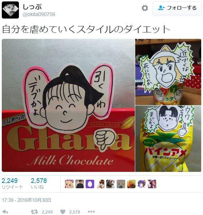The image size is (203, 215).
Task: Open the gear settings dropdown
Action: click(145, 8)
